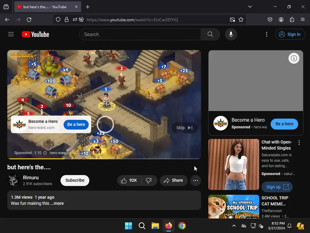Click the search magnifier button
The width and height of the screenshot is (310, 233).
[210, 34]
